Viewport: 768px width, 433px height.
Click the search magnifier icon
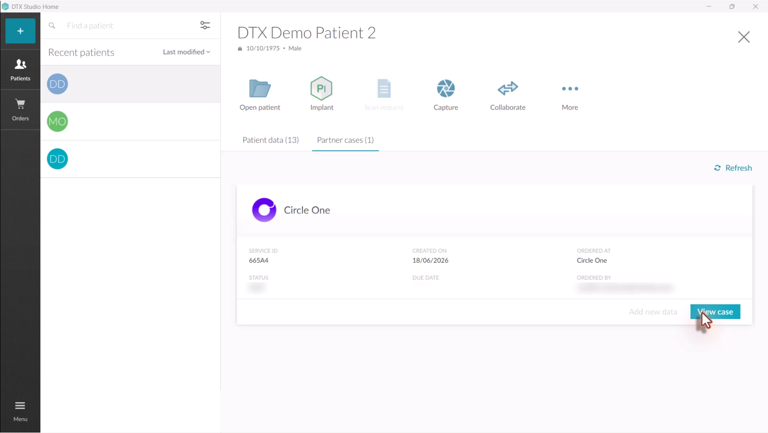click(x=52, y=25)
